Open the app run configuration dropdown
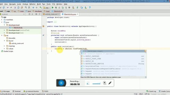 (x=47, y=8)
